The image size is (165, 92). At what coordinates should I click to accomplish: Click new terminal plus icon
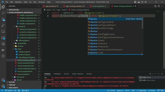[150, 74]
